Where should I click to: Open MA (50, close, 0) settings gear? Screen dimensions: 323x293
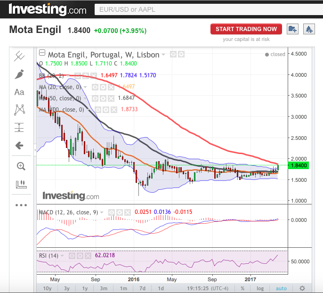pos(103,98)
